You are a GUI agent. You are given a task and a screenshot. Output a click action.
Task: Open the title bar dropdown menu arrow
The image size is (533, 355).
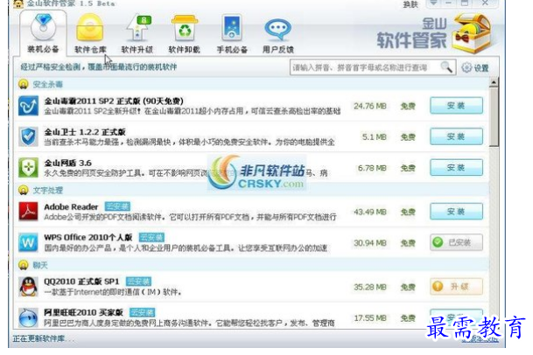pos(433,3)
